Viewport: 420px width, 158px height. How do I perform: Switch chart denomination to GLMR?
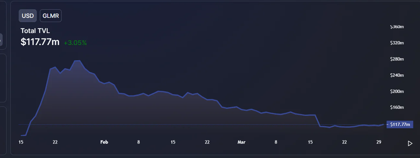point(51,16)
